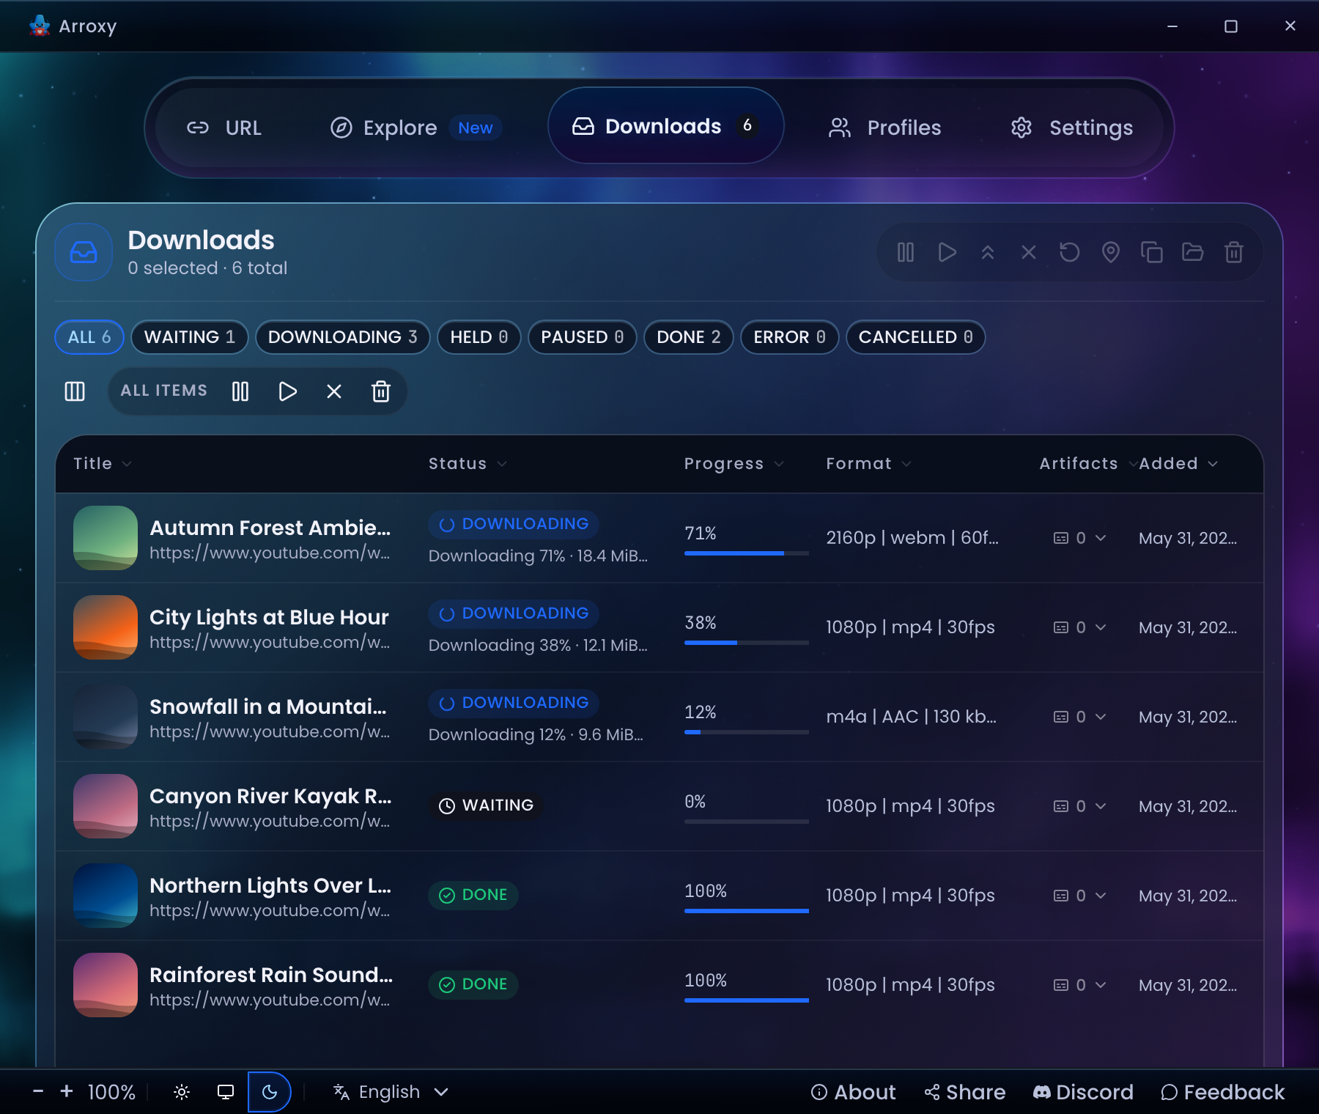Zoom in with the plus icon
Screen dimensions: 1319x1114
(x=67, y=1091)
